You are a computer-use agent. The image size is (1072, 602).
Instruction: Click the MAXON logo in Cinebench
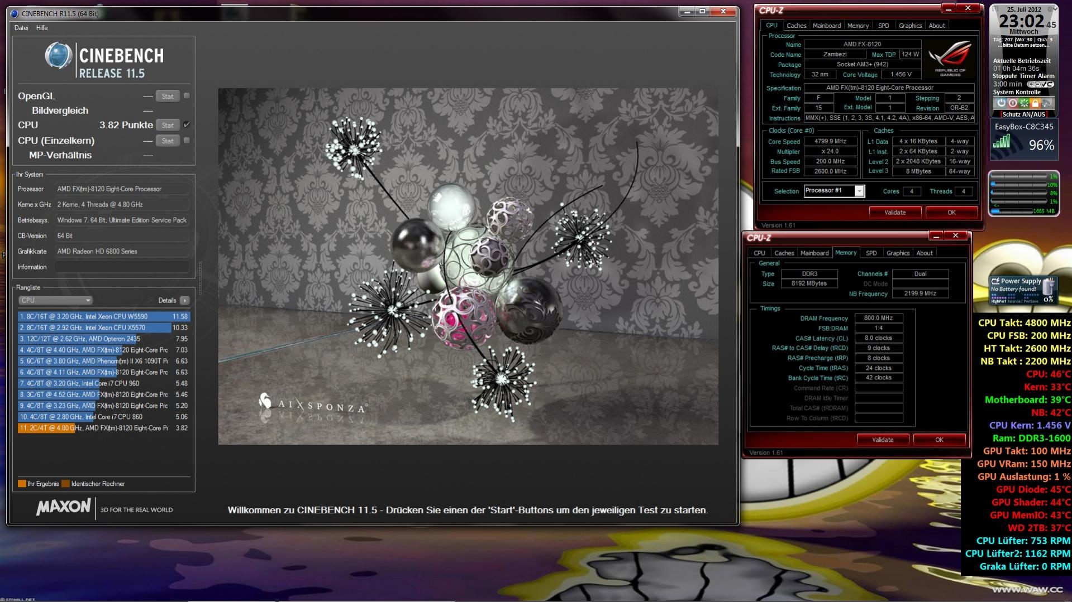click(63, 507)
